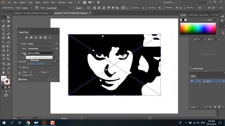Select the Direct Selection tool
The image size is (225, 126).
[8, 17]
